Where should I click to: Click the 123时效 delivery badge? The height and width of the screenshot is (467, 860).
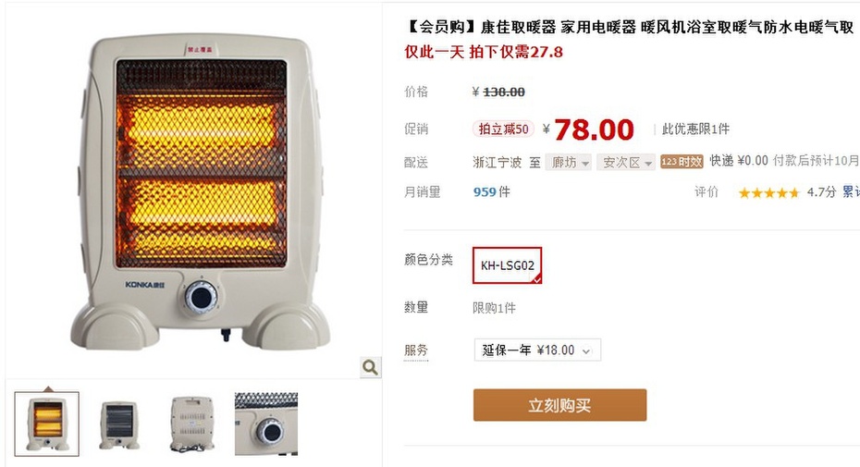pos(682,161)
